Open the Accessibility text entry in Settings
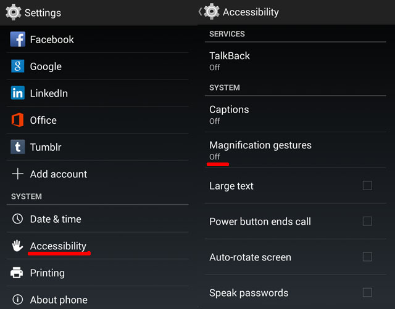 [x=58, y=246]
